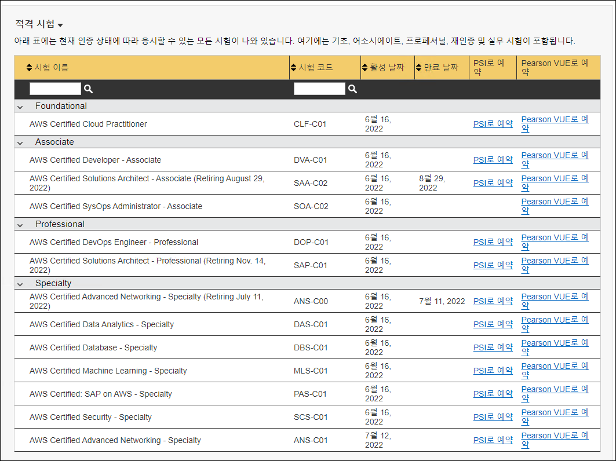Click the Specialty group label
Screen dimensions: 616x461
[x=53, y=283]
